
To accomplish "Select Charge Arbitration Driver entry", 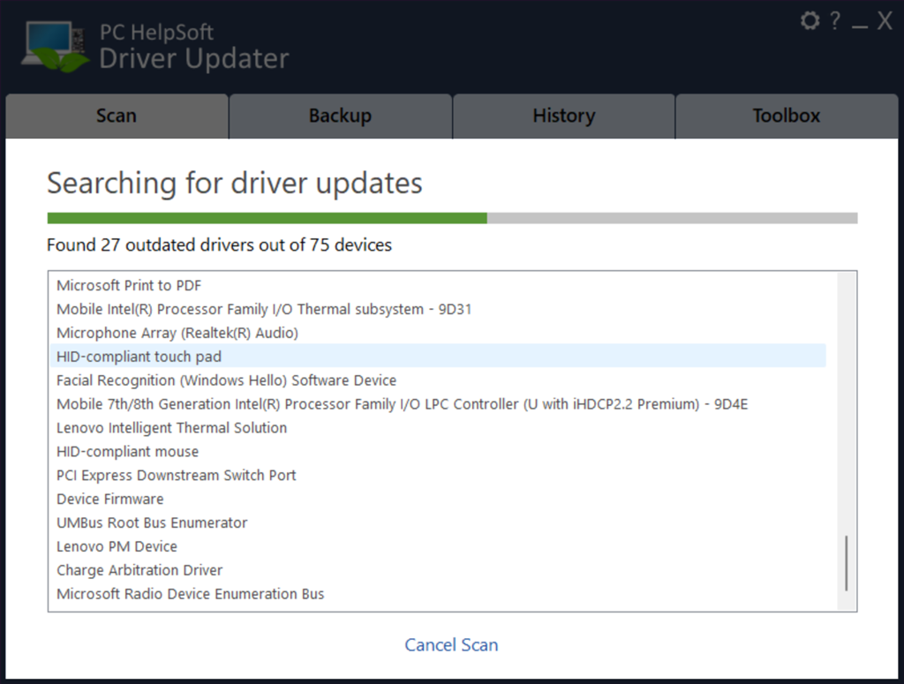I will [x=438, y=570].
